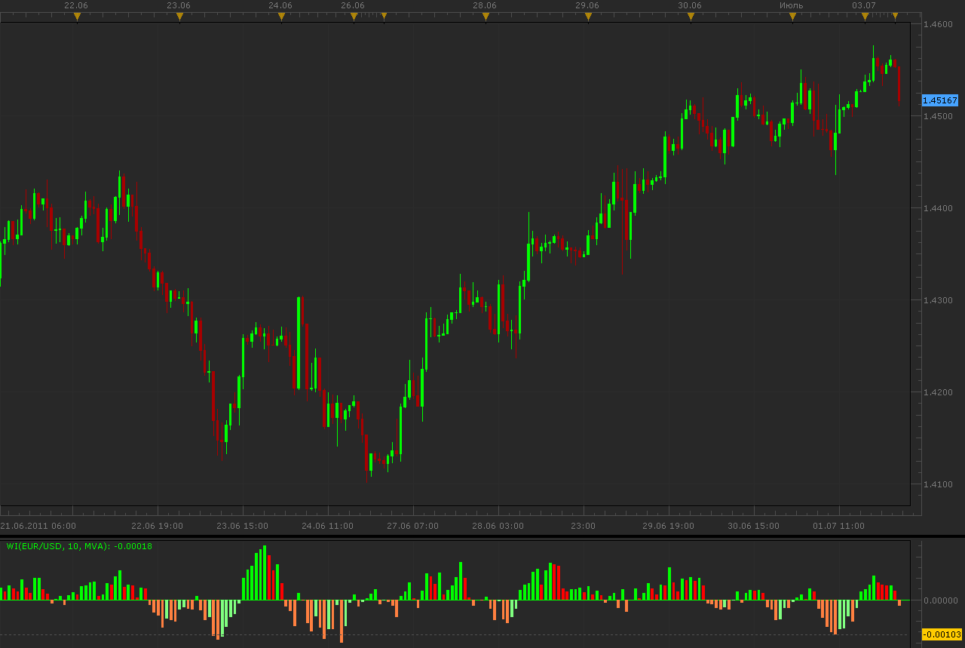Click the 1.4600 price axis label

coord(939,24)
